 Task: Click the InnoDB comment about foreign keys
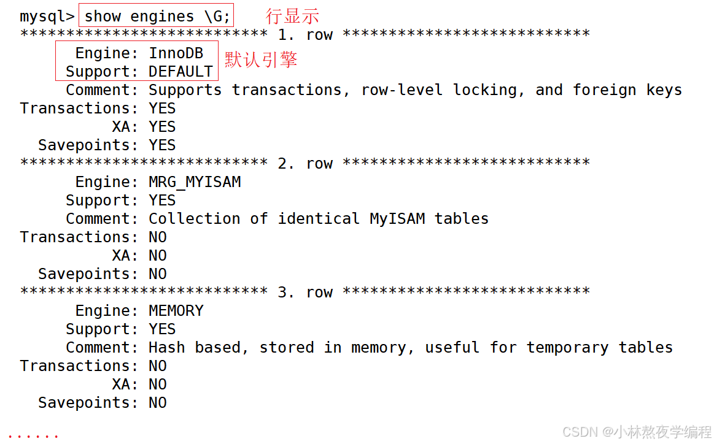415,90
